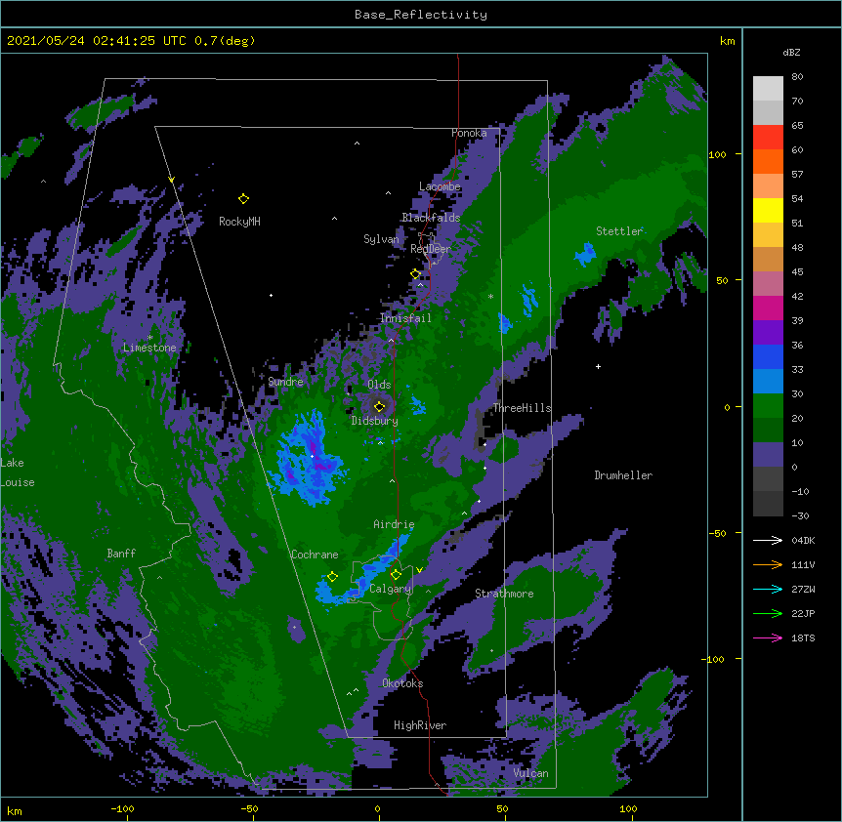Click the Okotoks town label
Image resolution: width=842 pixels, height=822 pixels.
[x=402, y=683]
